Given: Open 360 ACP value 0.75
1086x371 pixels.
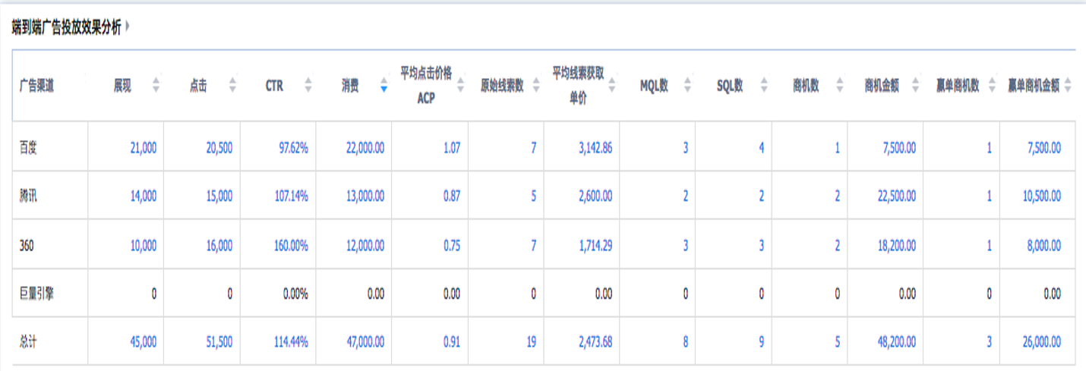Looking at the screenshot, I should click(452, 245).
